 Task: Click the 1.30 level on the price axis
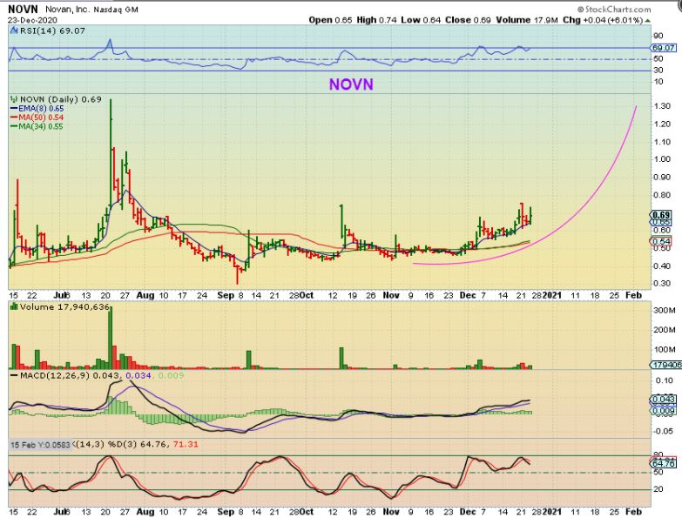click(x=662, y=106)
